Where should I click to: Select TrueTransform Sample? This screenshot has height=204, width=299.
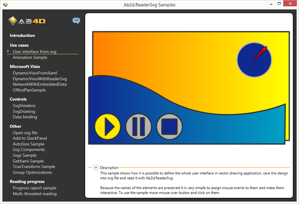[34, 166]
